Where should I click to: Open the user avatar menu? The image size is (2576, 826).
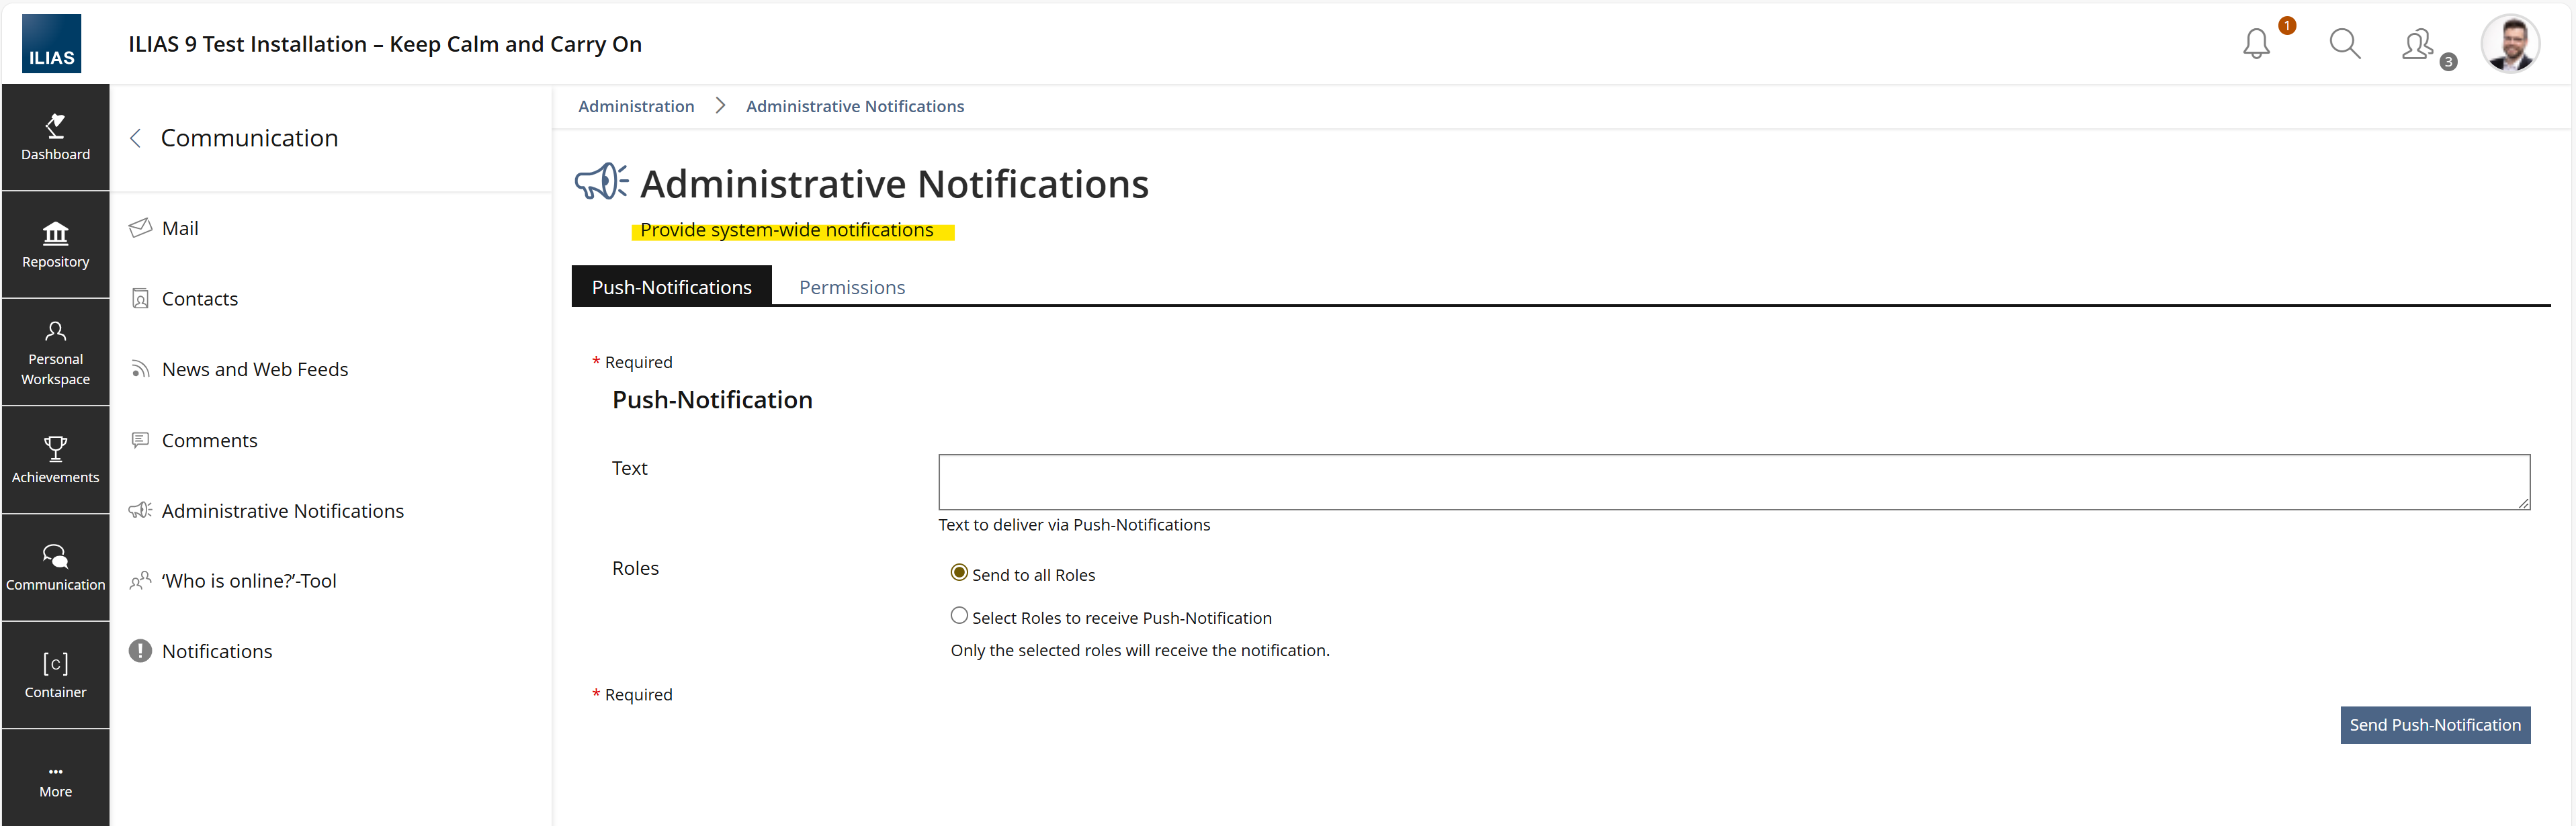[2509, 44]
